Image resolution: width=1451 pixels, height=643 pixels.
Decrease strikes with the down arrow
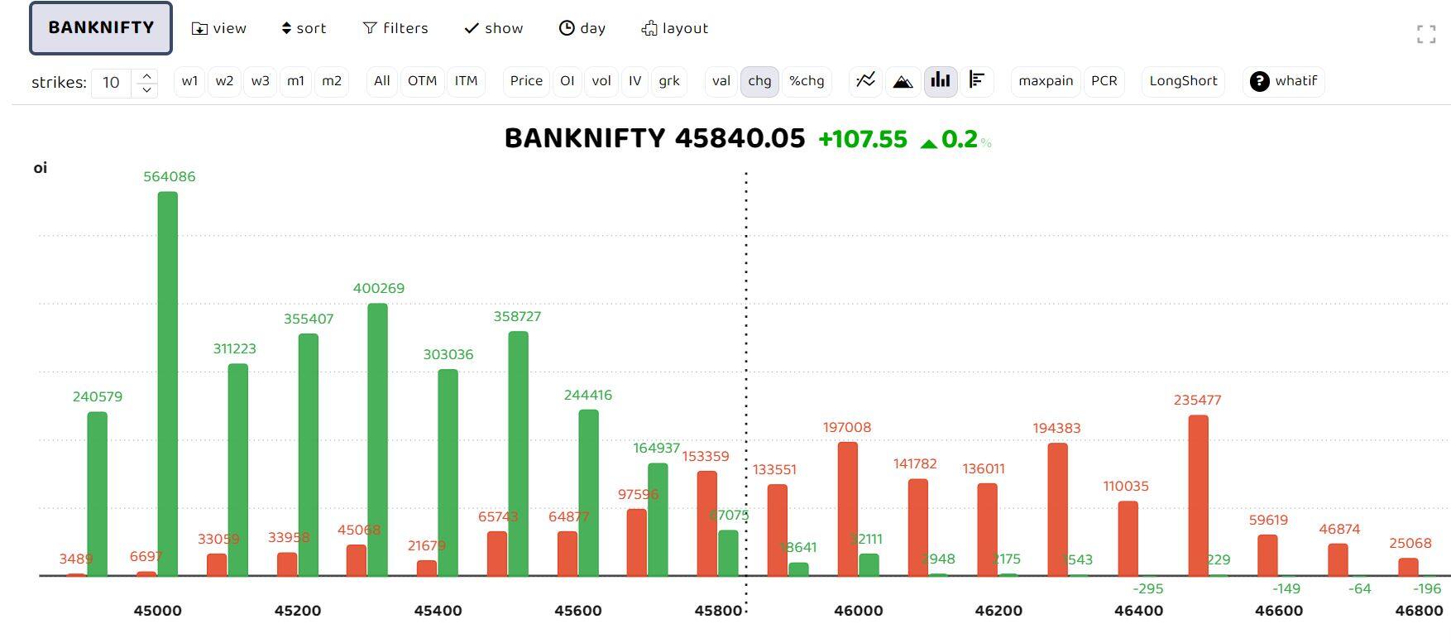pyautogui.click(x=146, y=89)
